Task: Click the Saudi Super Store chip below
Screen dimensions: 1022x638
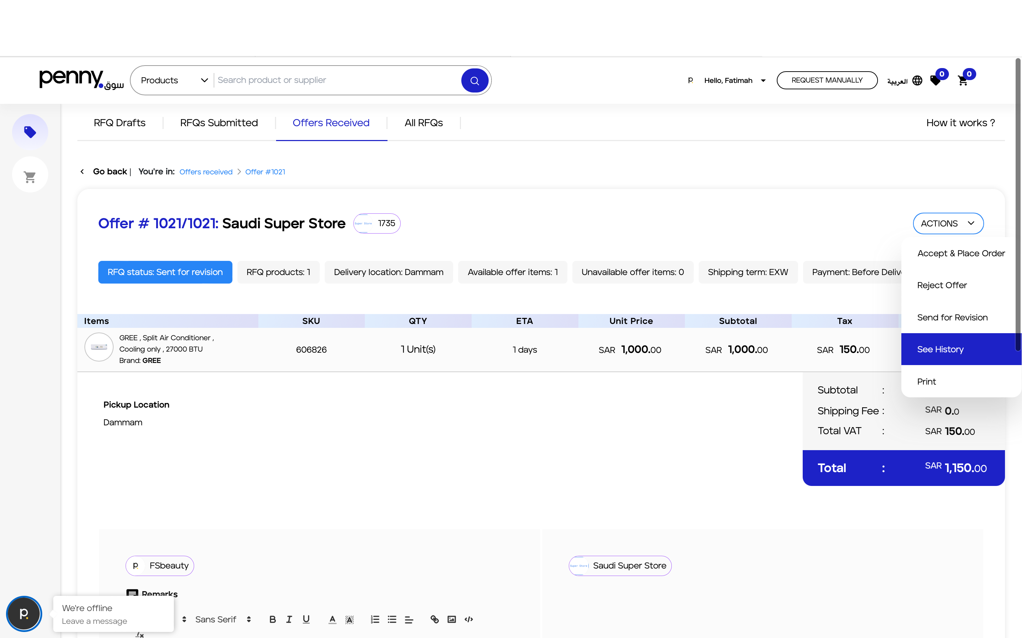Action: click(620, 565)
